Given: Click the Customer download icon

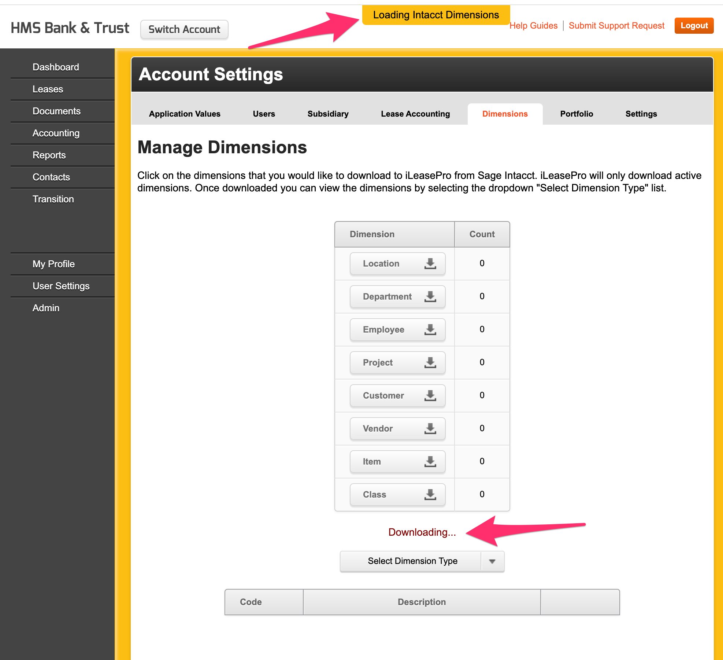Looking at the screenshot, I should point(430,396).
